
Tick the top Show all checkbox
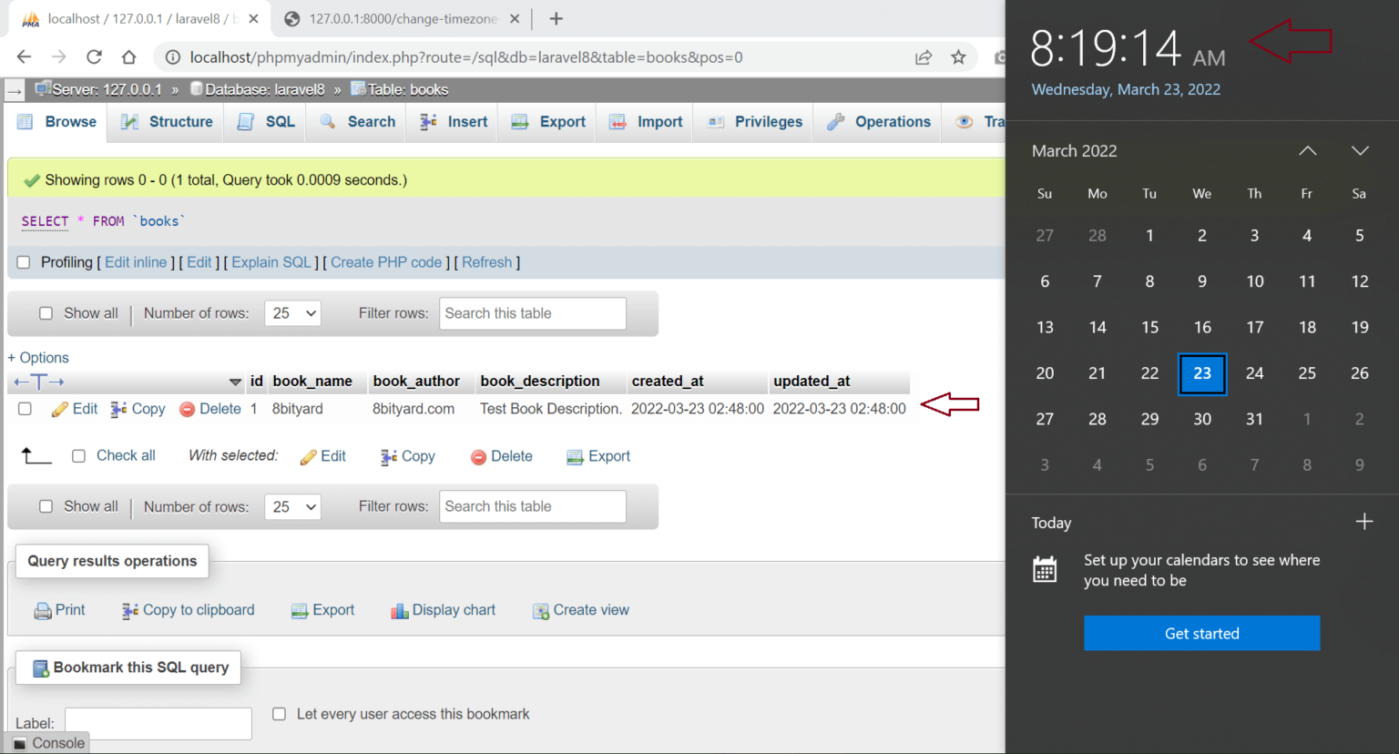pos(46,313)
